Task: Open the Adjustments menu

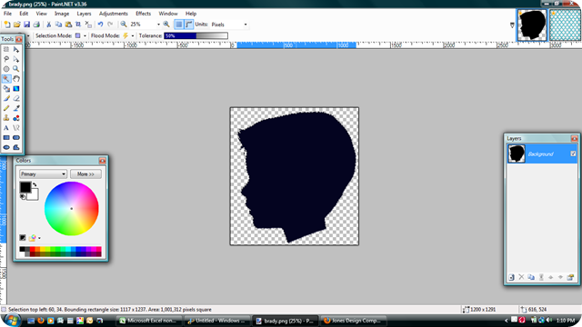Action: point(113,14)
